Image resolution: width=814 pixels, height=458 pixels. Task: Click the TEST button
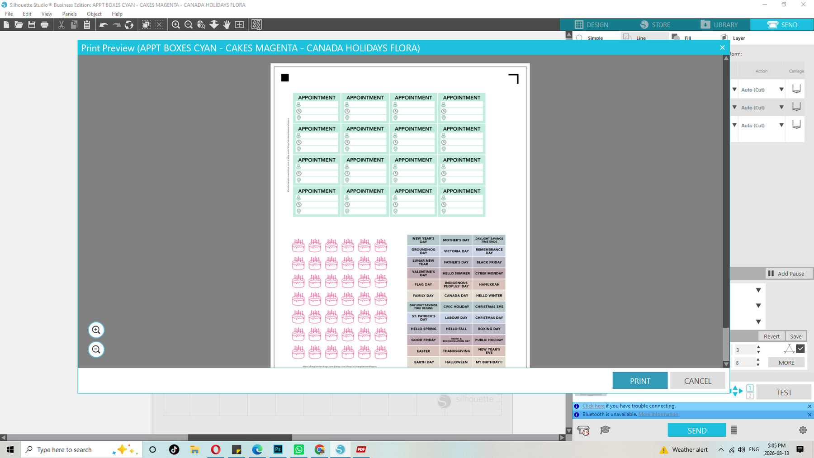(x=784, y=392)
